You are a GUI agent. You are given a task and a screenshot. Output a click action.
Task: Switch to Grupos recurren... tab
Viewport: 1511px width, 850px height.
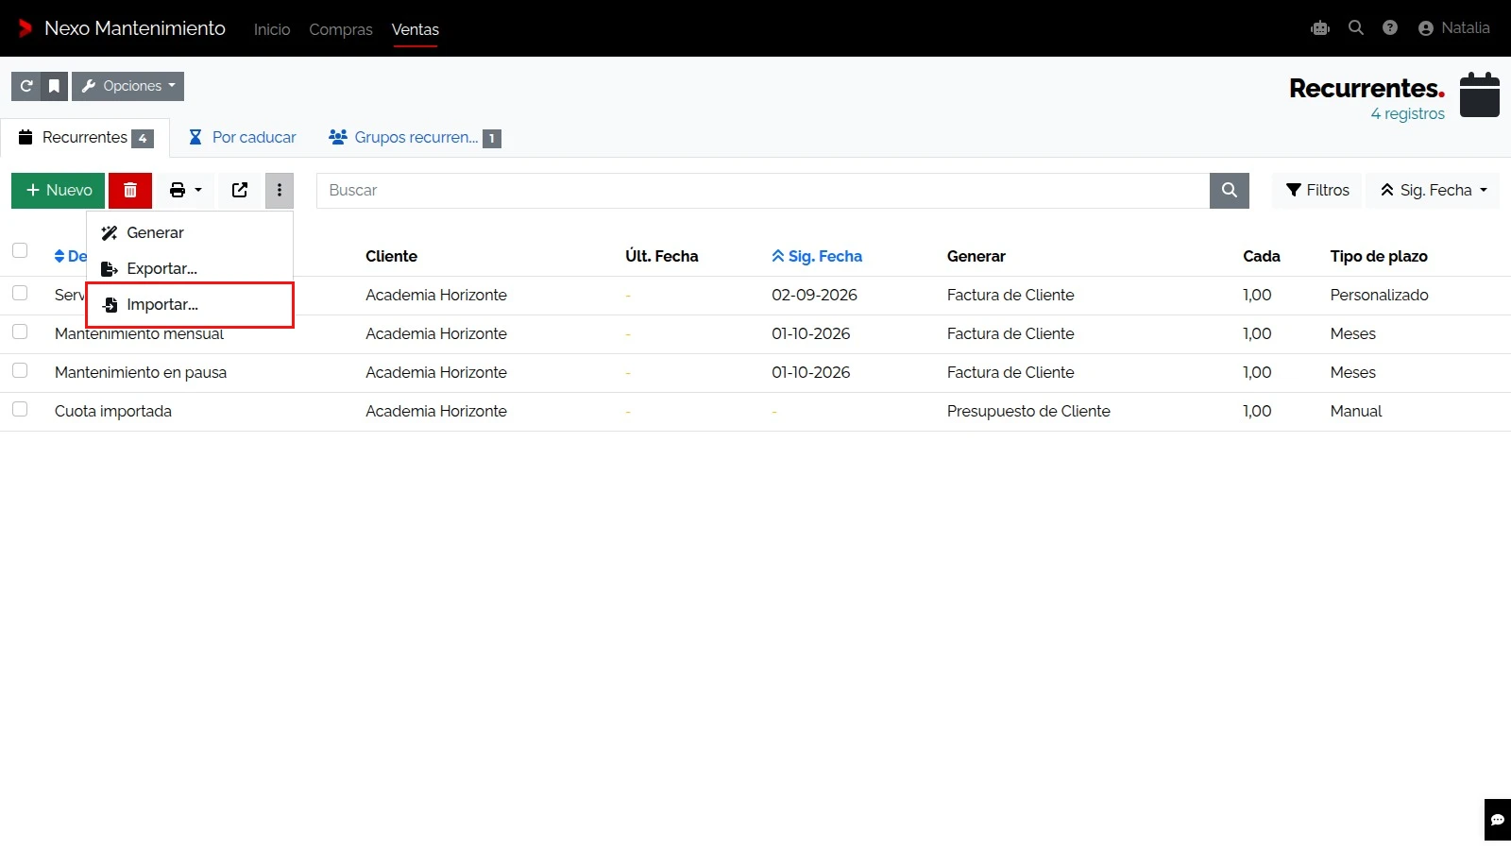(x=415, y=138)
